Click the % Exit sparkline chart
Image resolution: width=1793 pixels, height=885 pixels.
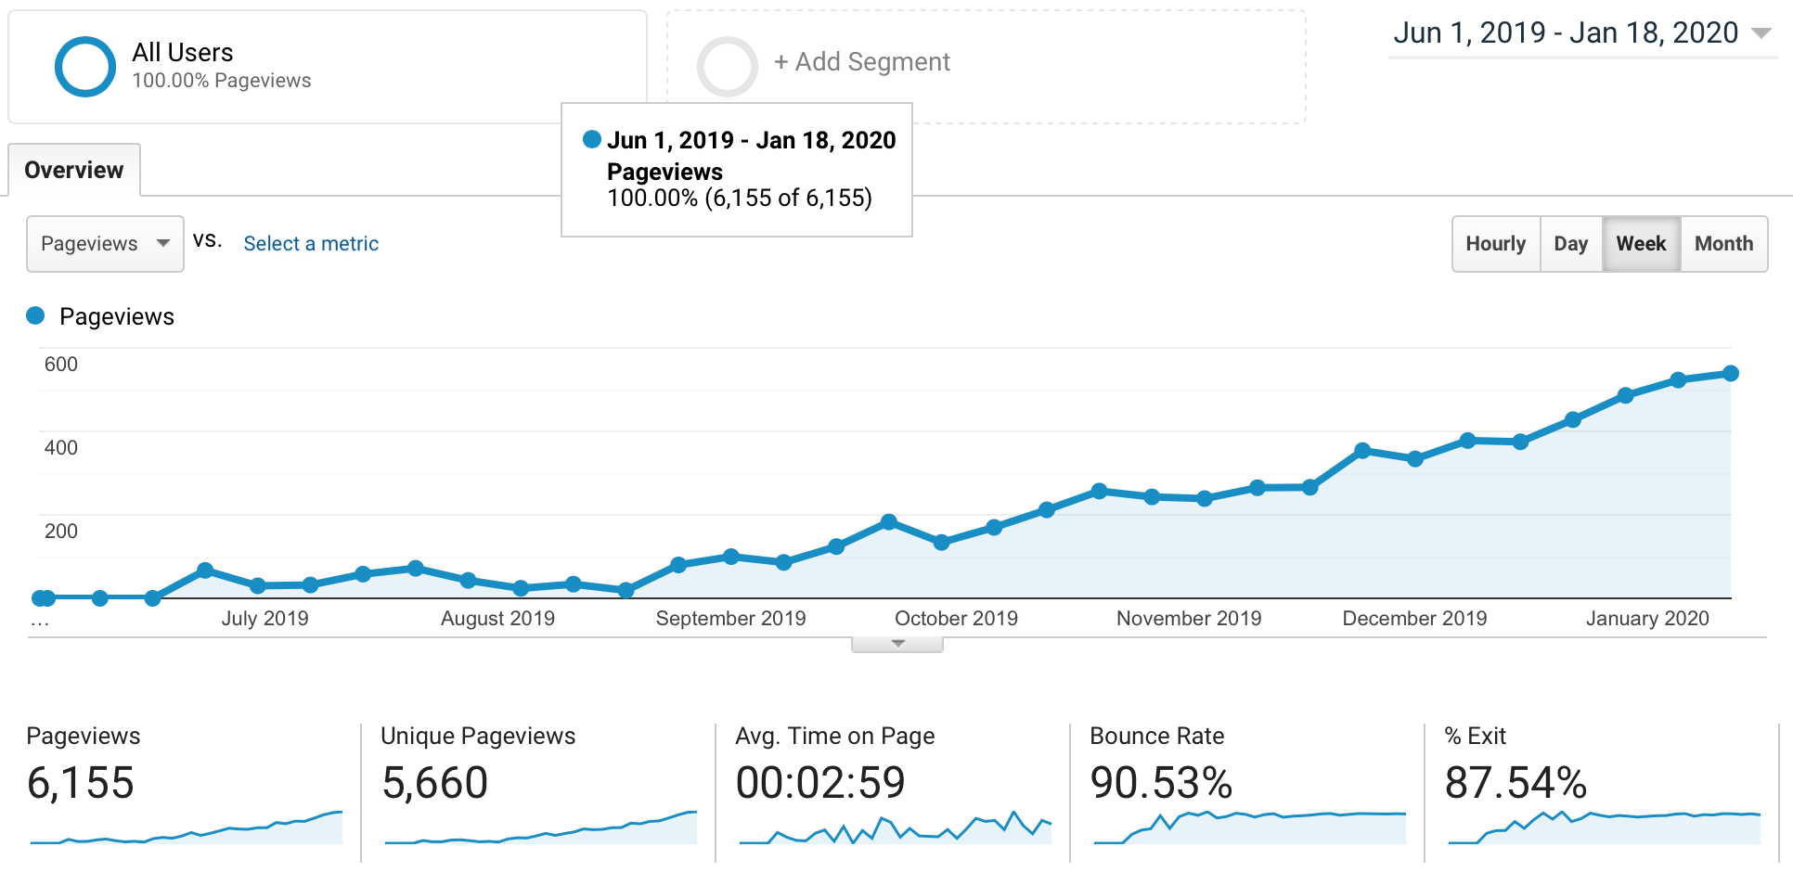tap(1604, 827)
